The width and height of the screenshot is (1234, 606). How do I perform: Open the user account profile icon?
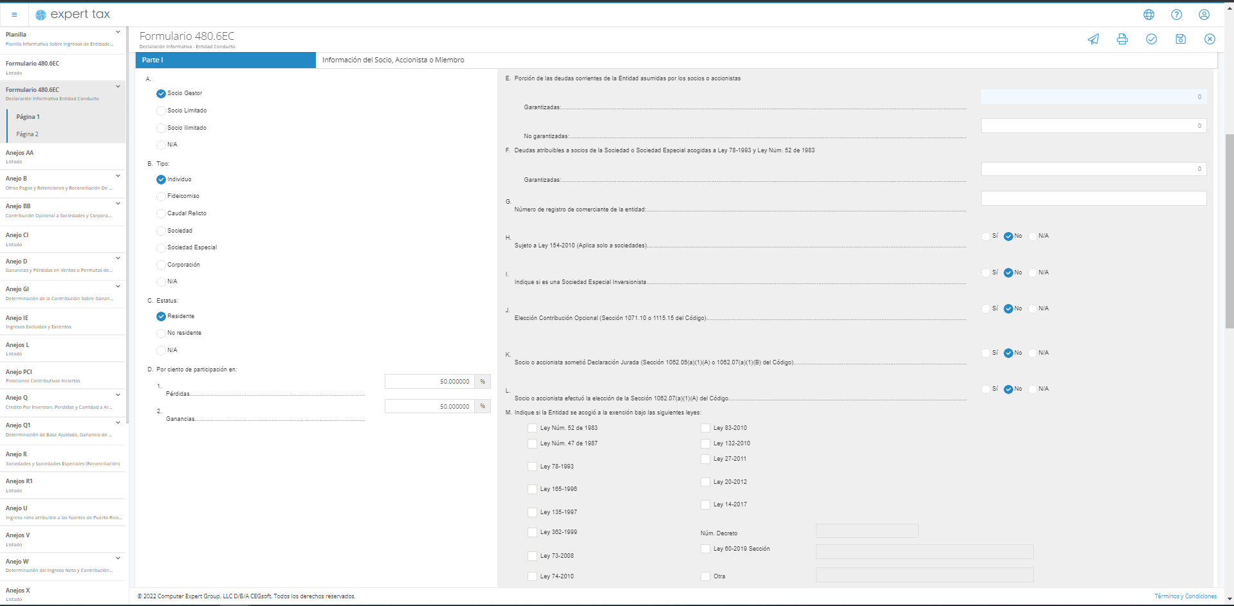click(x=1204, y=15)
